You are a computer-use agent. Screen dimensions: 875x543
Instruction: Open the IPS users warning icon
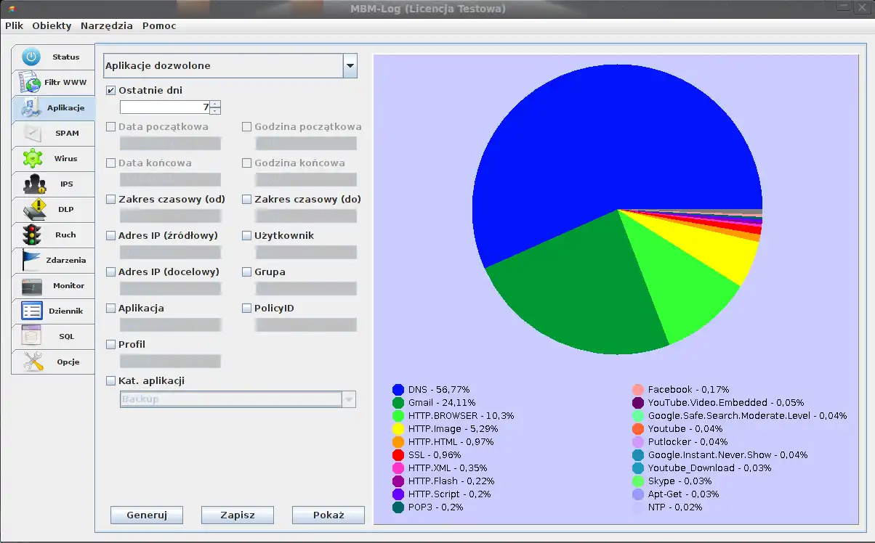tap(34, 184)
